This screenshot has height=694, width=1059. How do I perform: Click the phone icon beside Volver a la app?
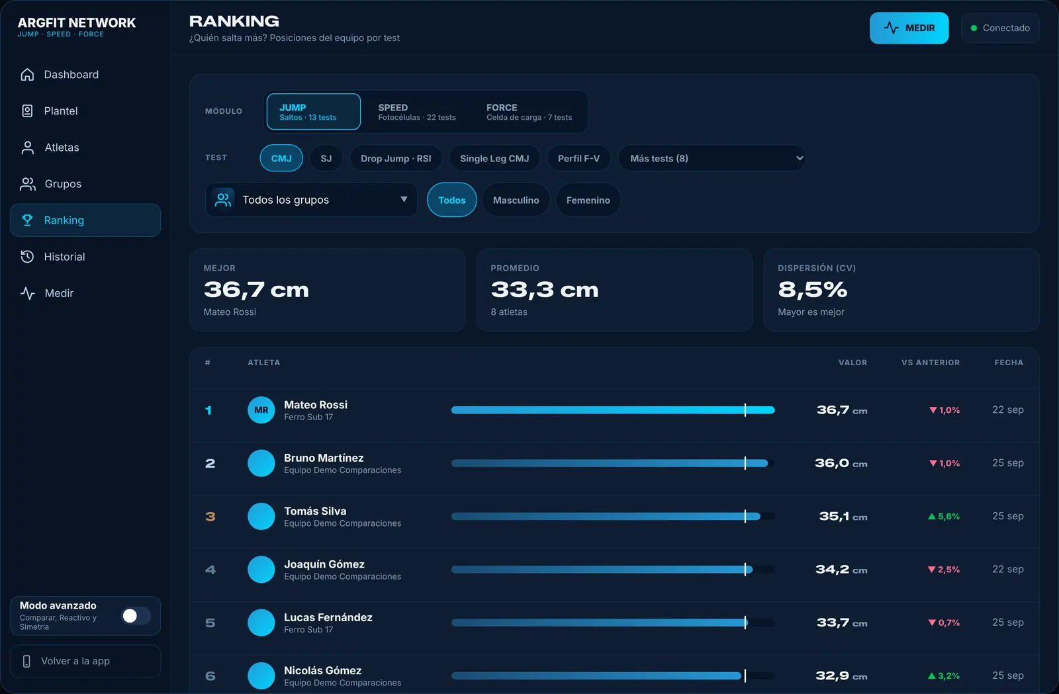[x=26, y=662]
